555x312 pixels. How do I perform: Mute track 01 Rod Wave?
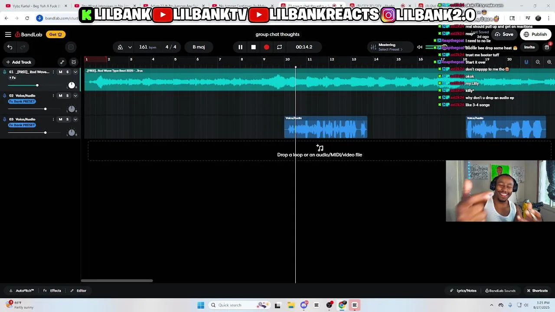tap(60, 72)
